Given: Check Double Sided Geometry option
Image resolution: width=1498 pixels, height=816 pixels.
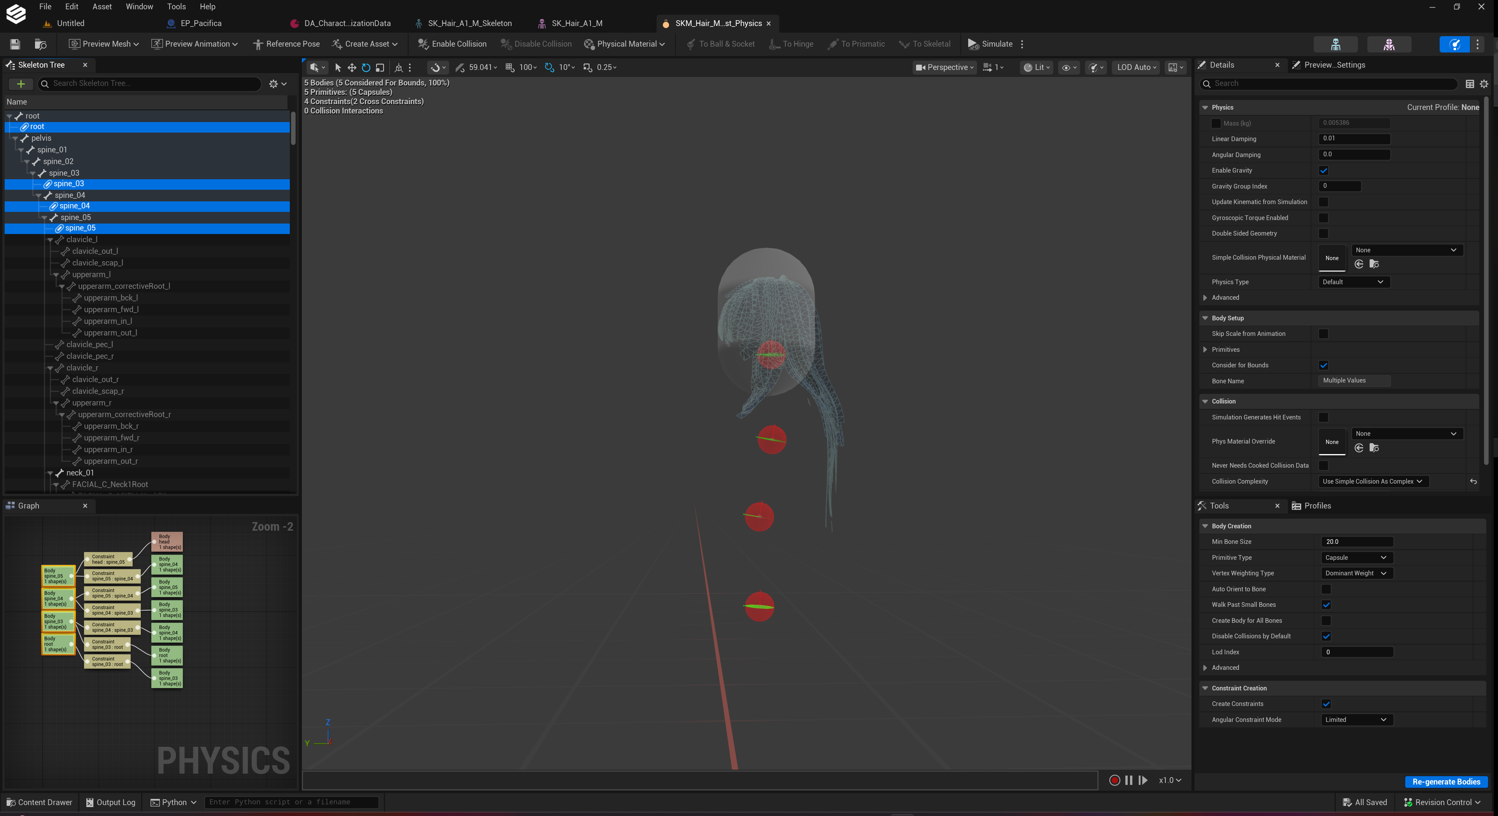Looking at the screenshot, I should pyautogui.click(x=1324, y=233).
